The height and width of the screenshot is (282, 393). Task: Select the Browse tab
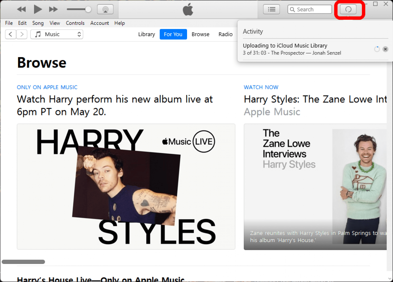pos(200,34)
